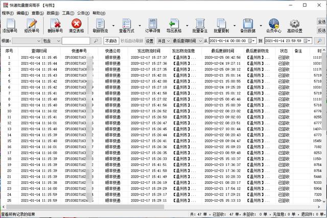Open 高级设置 (advanced settings) gear icon
The width and height of the screenshot is (327, 218).
(295, 25)
